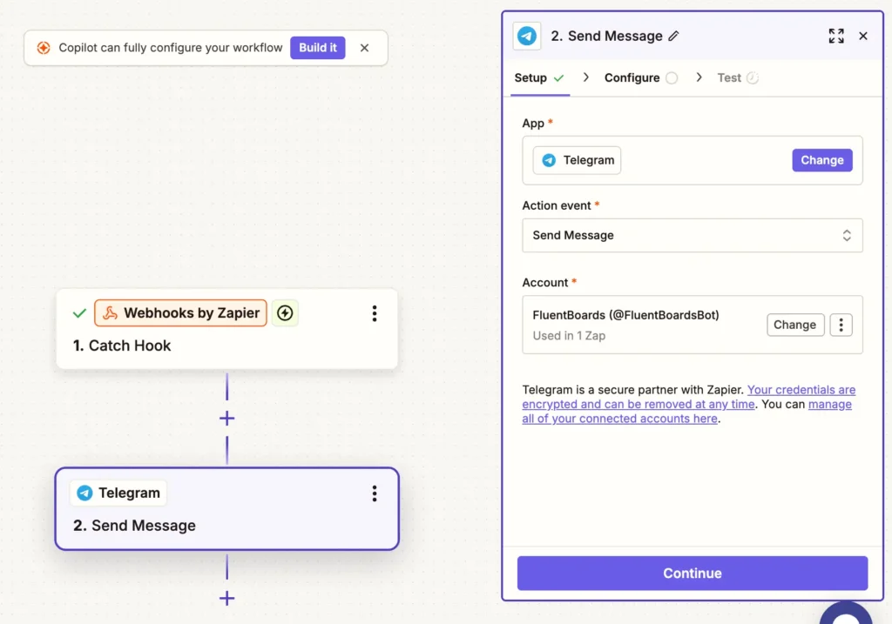Click Build it in Copilot banner

pos(317,48)
